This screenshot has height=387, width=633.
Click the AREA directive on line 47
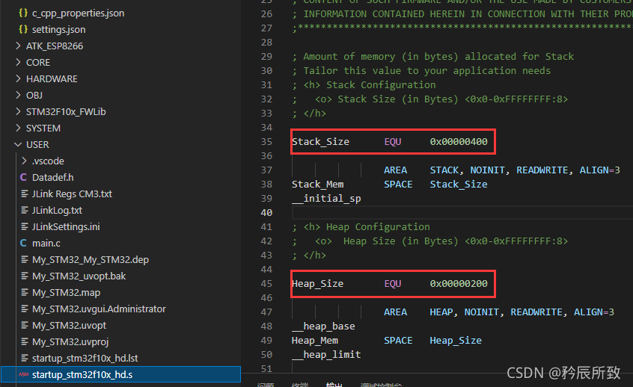[396, 312]
